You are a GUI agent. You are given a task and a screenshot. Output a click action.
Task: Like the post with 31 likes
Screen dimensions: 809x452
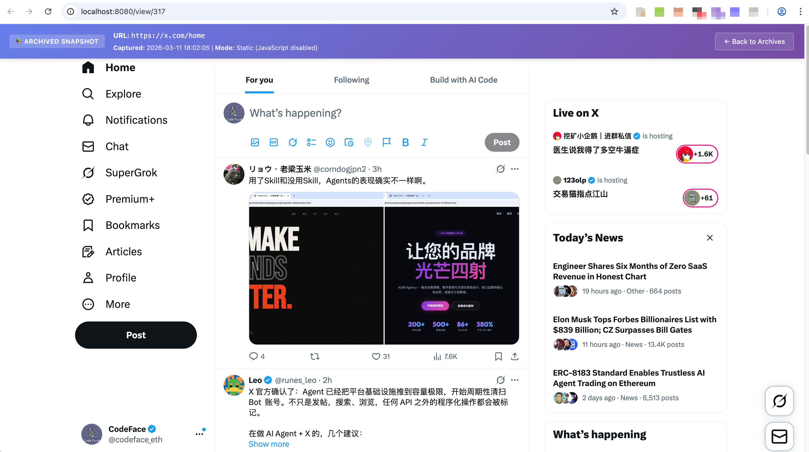point(376,357)
